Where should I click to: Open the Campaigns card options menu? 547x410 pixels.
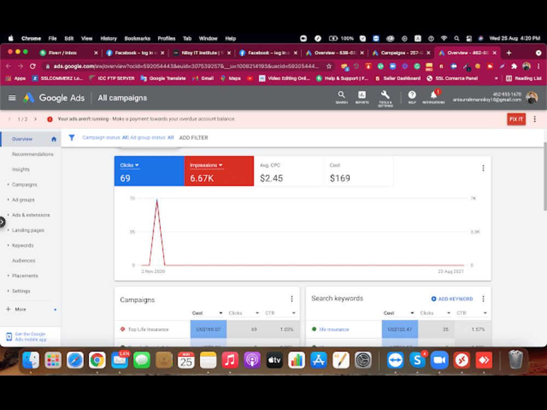[292, 299]
